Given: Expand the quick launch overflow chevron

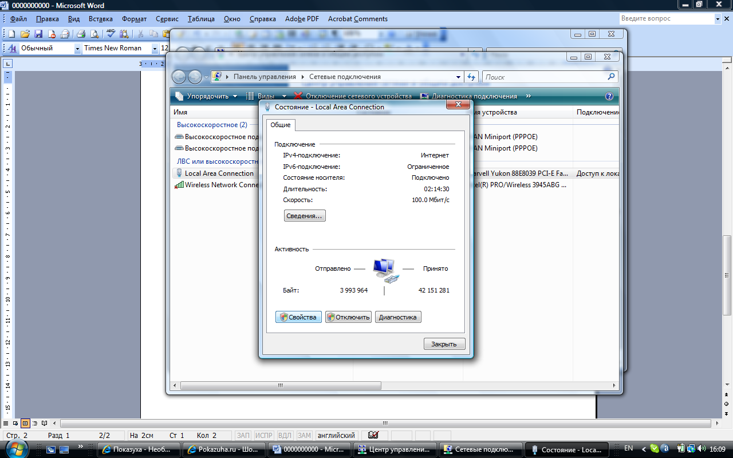Looking at the screenshot, I should [x=80, y=445].
